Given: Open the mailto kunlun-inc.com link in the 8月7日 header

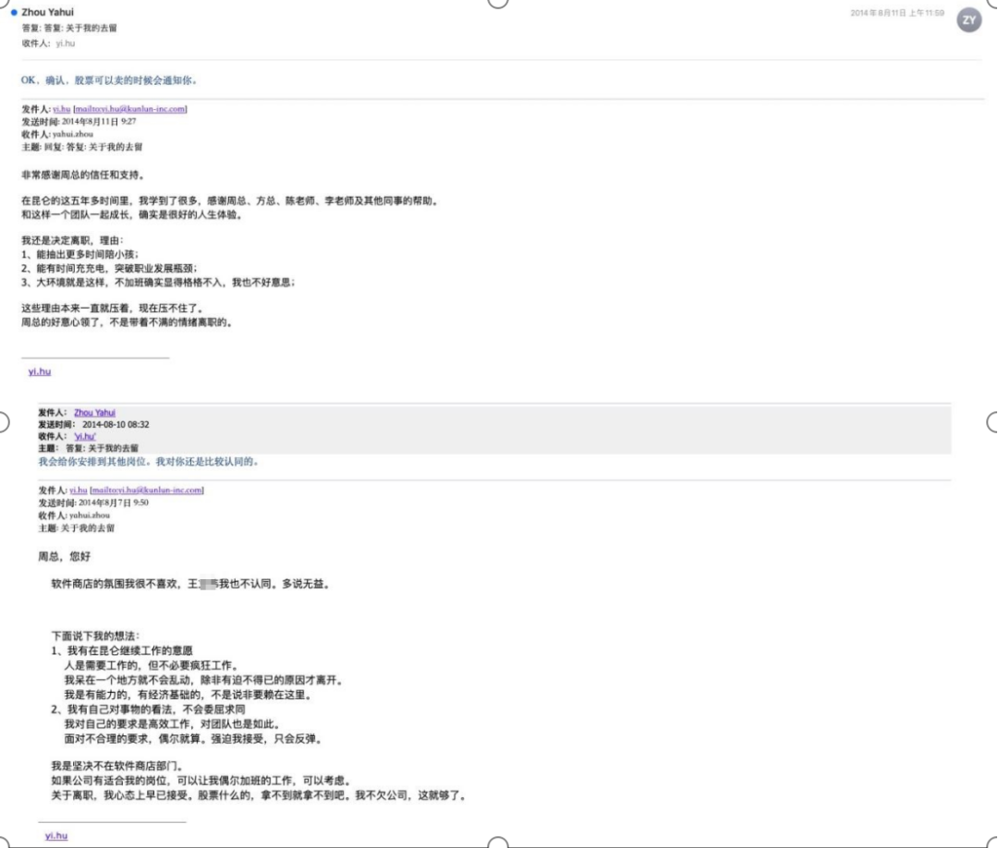Looking at the screenshot, I should click(147, 491).
